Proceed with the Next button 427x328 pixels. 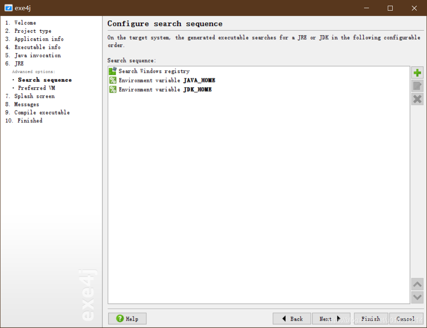coord(331,319)
